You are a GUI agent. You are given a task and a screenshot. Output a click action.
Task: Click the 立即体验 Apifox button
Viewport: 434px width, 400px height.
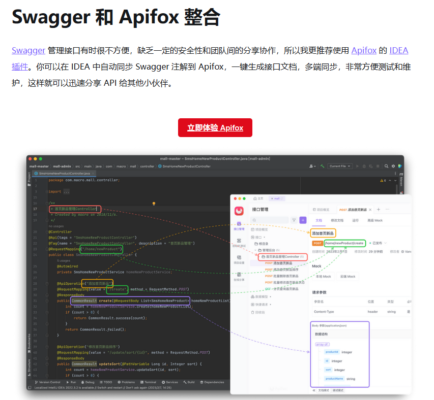215,127
